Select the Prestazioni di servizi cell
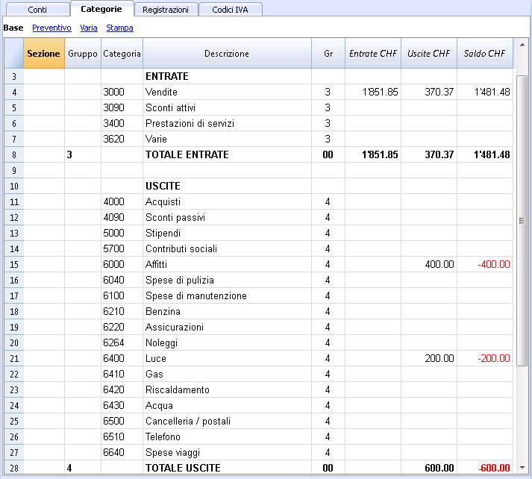The width and height of the screenshot is (532, 479). [x=227, y=123]
